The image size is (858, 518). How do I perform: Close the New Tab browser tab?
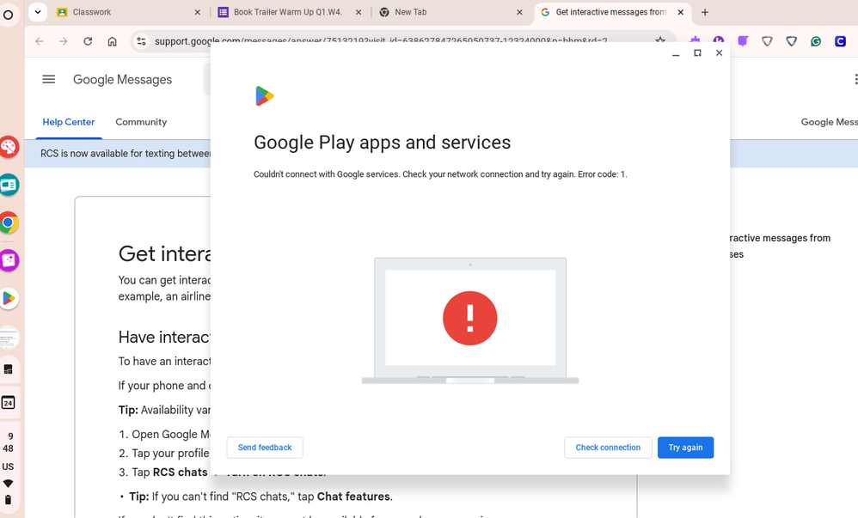click(519, 12)
